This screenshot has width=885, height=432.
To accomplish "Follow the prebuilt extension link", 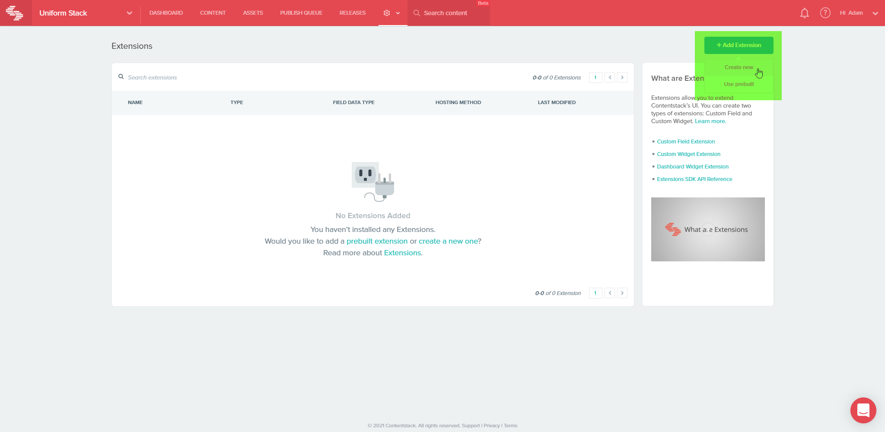I will coord(377,241).
